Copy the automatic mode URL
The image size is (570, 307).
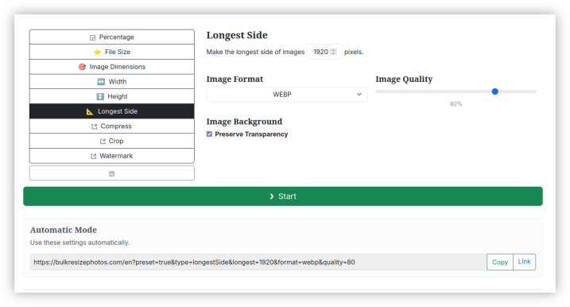[500, 262]
